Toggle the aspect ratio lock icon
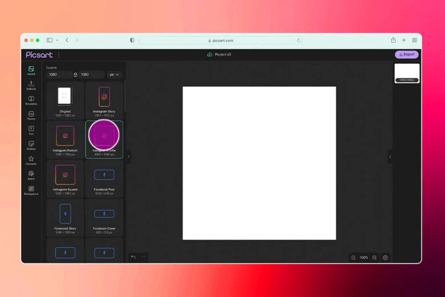Screen dimensions: 445x297 [x=75, y=74]
